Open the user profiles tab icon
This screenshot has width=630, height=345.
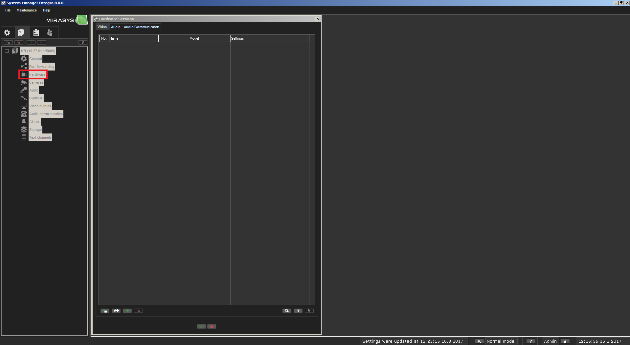click(50, 32)
